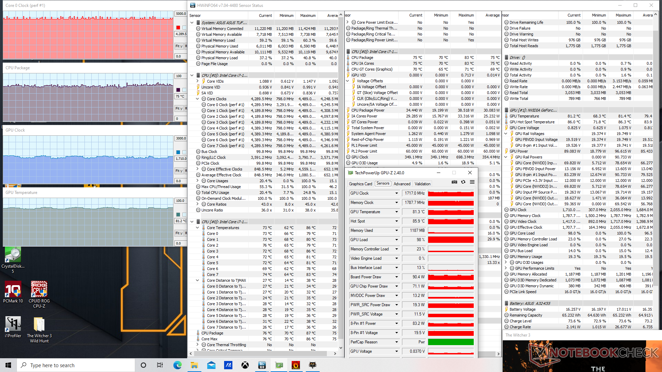
Task: Click the down arrow of first HWiNFO panel's vertical scrollbar
Action: pyautogui.click(x=341, y=348)
